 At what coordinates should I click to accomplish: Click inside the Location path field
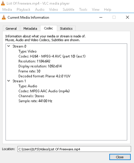tap(74, 149)
